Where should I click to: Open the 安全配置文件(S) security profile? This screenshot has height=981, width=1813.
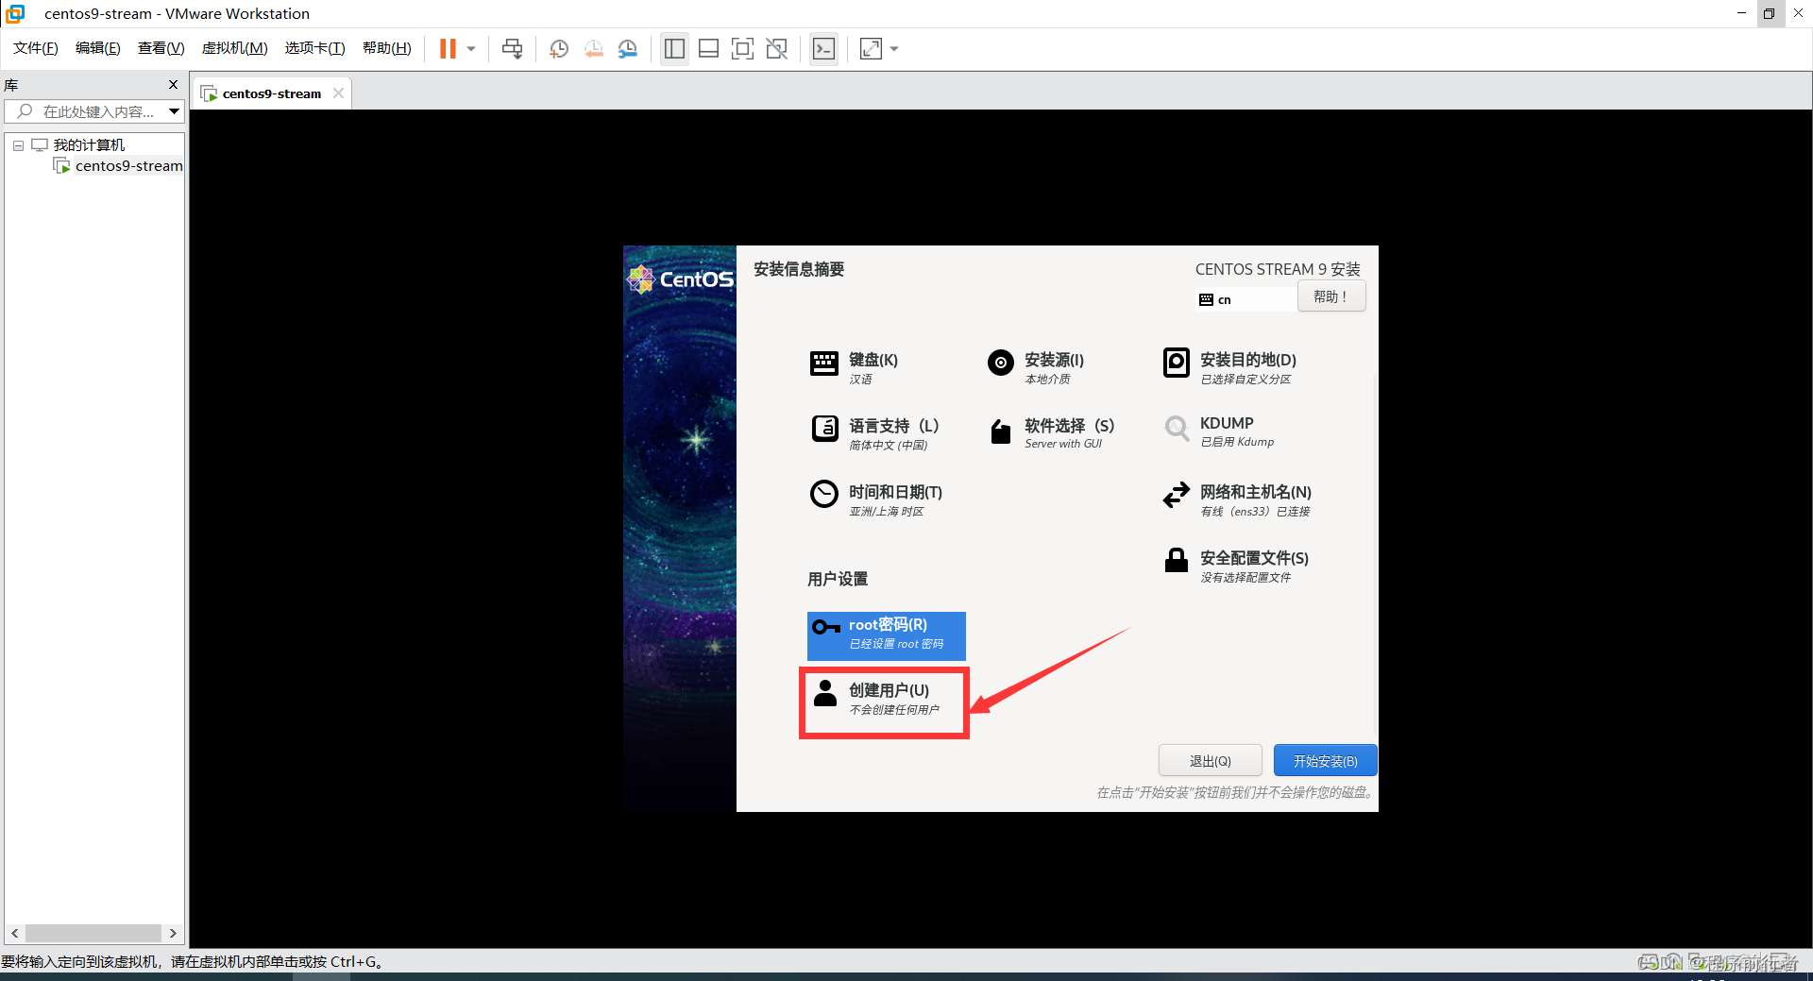click(1236, 565)
